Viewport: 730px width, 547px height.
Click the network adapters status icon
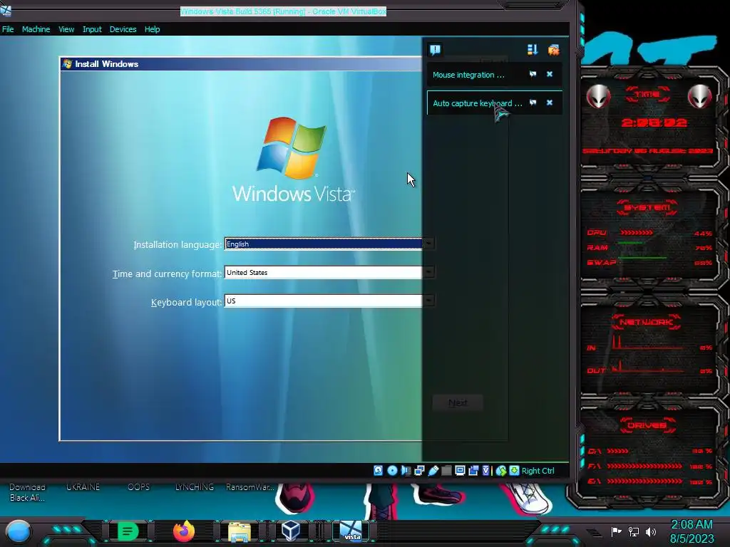click(419, 471)
